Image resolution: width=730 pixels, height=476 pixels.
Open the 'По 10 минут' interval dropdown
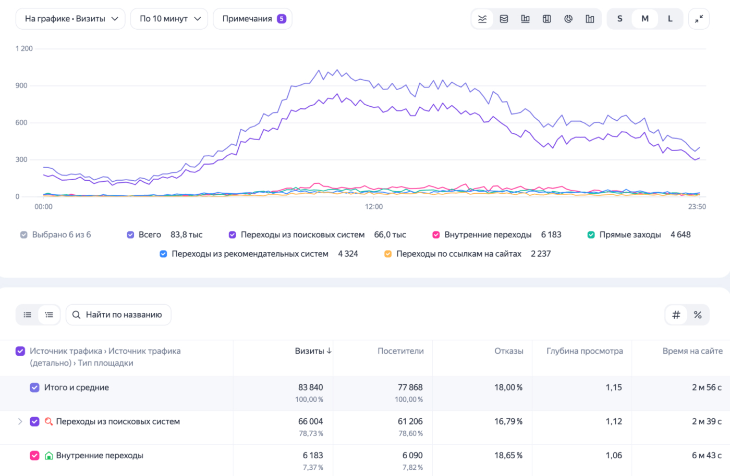coord(169,19)
